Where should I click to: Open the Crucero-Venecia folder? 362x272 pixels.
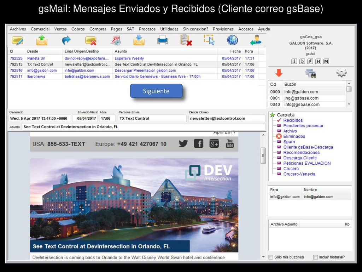coord(299,174)
